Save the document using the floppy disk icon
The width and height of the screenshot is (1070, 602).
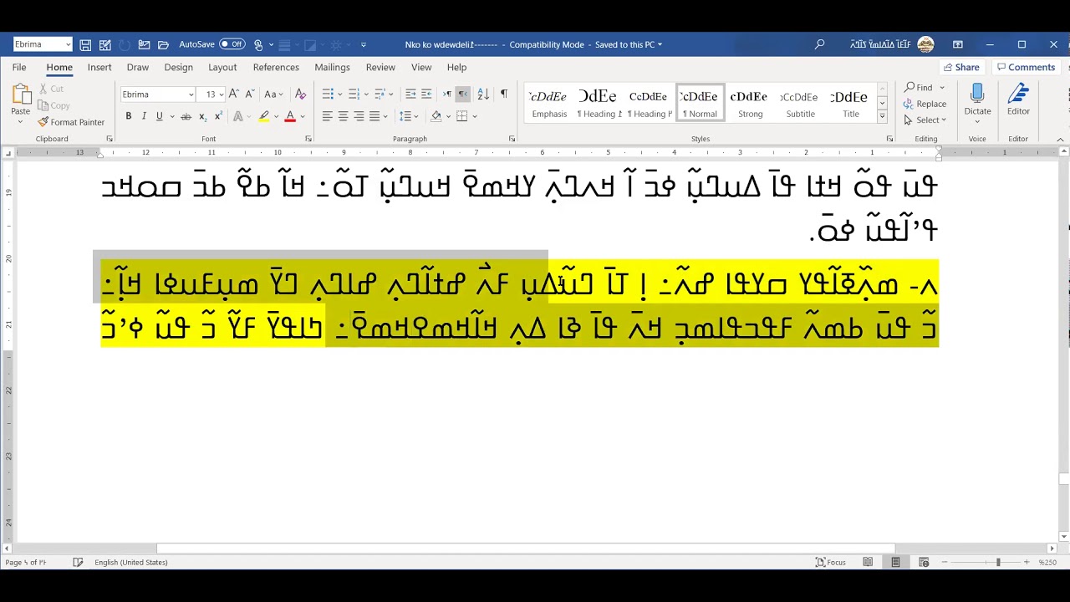[85, 44]
